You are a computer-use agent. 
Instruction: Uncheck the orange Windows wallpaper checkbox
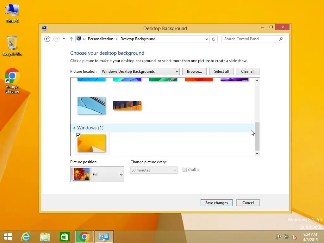[x=78, y=135]
